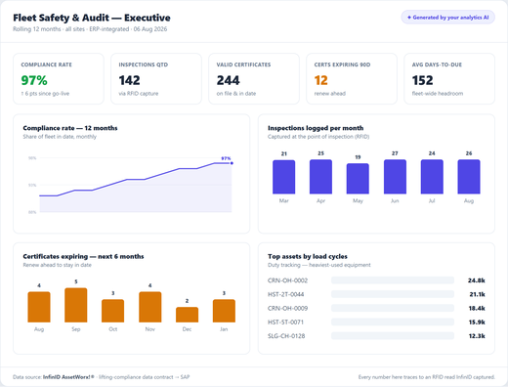Click the 21.1k load cycles value
This screenshot has height=387, width=508.
point(477,294)
